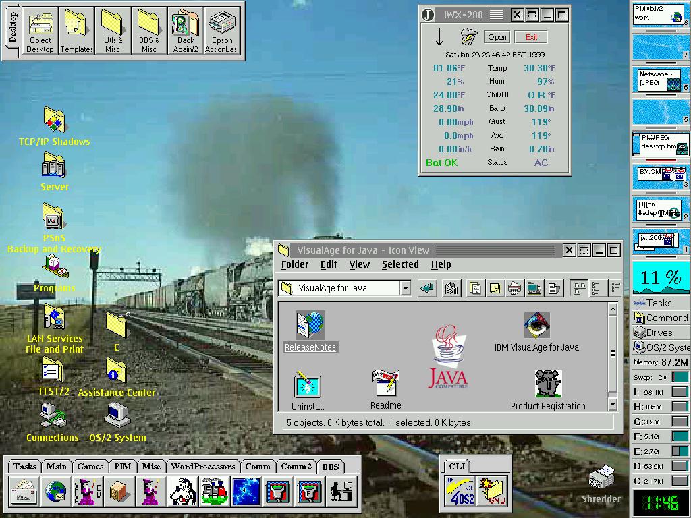Viewport: 691px width, 518px height.
Task: Launch Back Again/2 from the top launcher
Action: [x=186, y=31]
